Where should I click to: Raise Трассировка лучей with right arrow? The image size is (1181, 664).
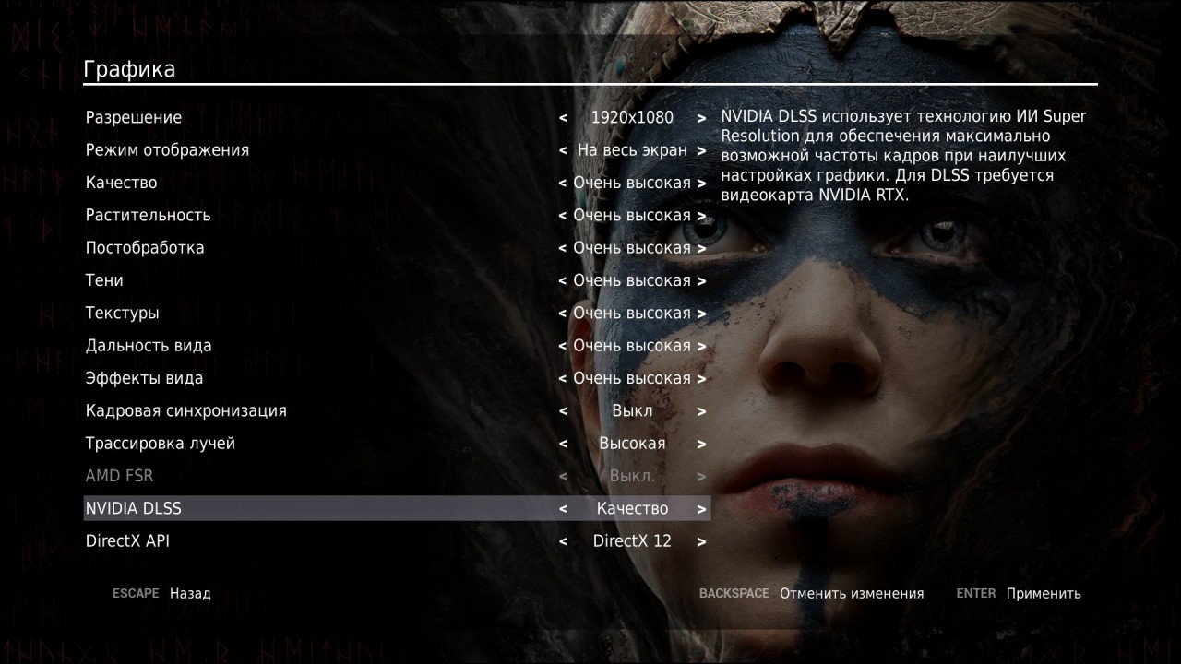(701, 444)
